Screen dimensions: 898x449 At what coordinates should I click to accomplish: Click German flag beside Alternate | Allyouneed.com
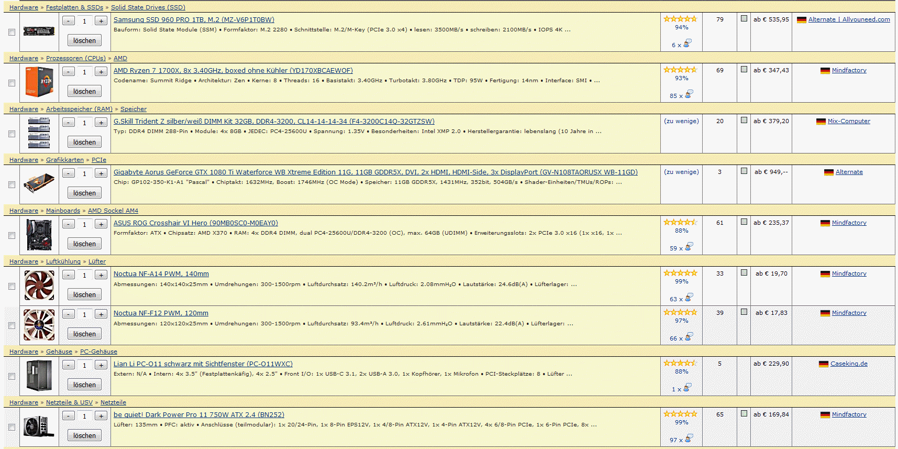(x=801, y=20)
